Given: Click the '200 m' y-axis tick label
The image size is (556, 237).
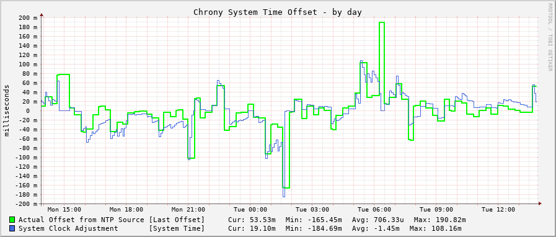Looking at the screenshot, I should [27, 18].
